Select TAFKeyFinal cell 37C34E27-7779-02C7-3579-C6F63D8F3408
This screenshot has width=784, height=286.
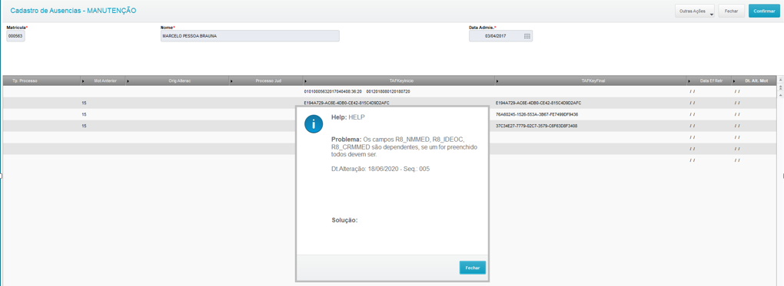(537, 126)
